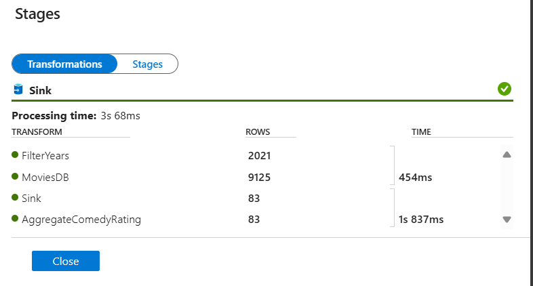
Task: Click the 9125 rows value
Action: point(260,178)
